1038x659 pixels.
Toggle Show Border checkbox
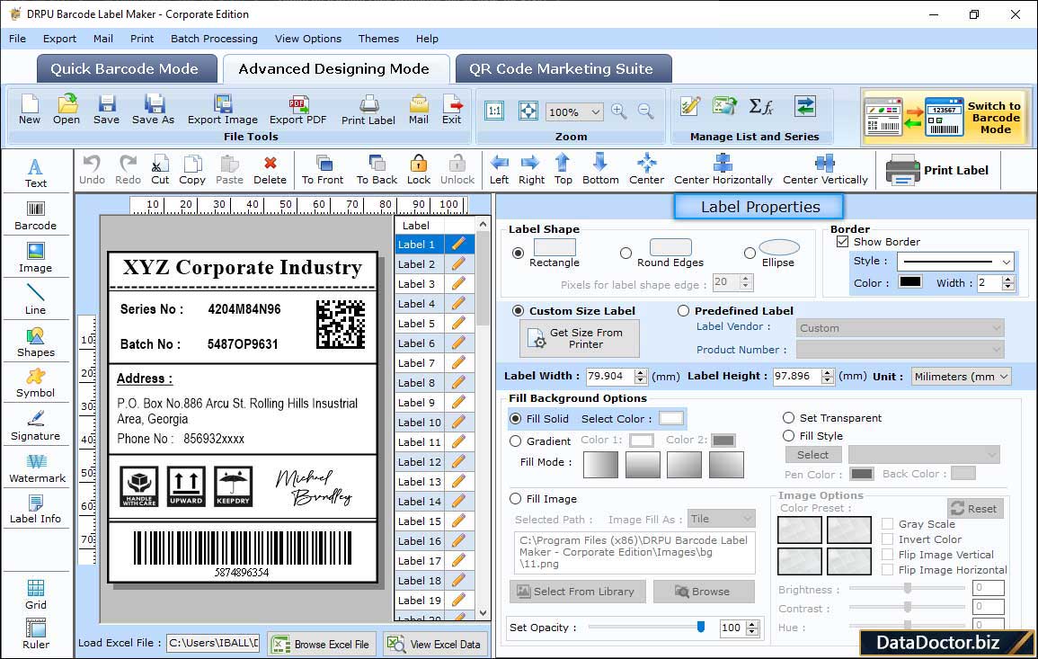tap(842, 242)
